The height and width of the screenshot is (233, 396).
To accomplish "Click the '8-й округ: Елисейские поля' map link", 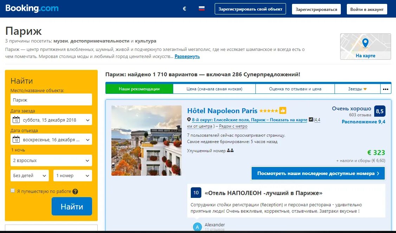I will [x=249, y=120].
